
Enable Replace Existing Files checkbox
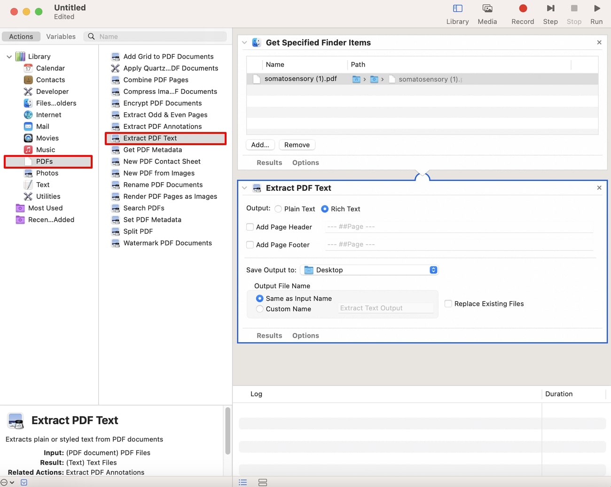(x=448, y=304)
